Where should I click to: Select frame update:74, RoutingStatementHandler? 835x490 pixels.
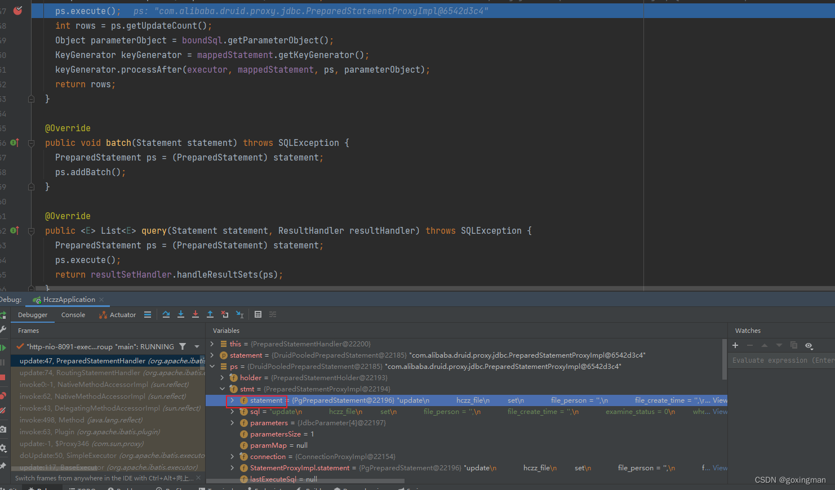(108, 373)
